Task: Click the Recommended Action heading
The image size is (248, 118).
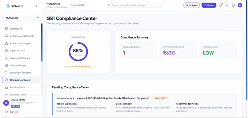Action: coord(187,104)
